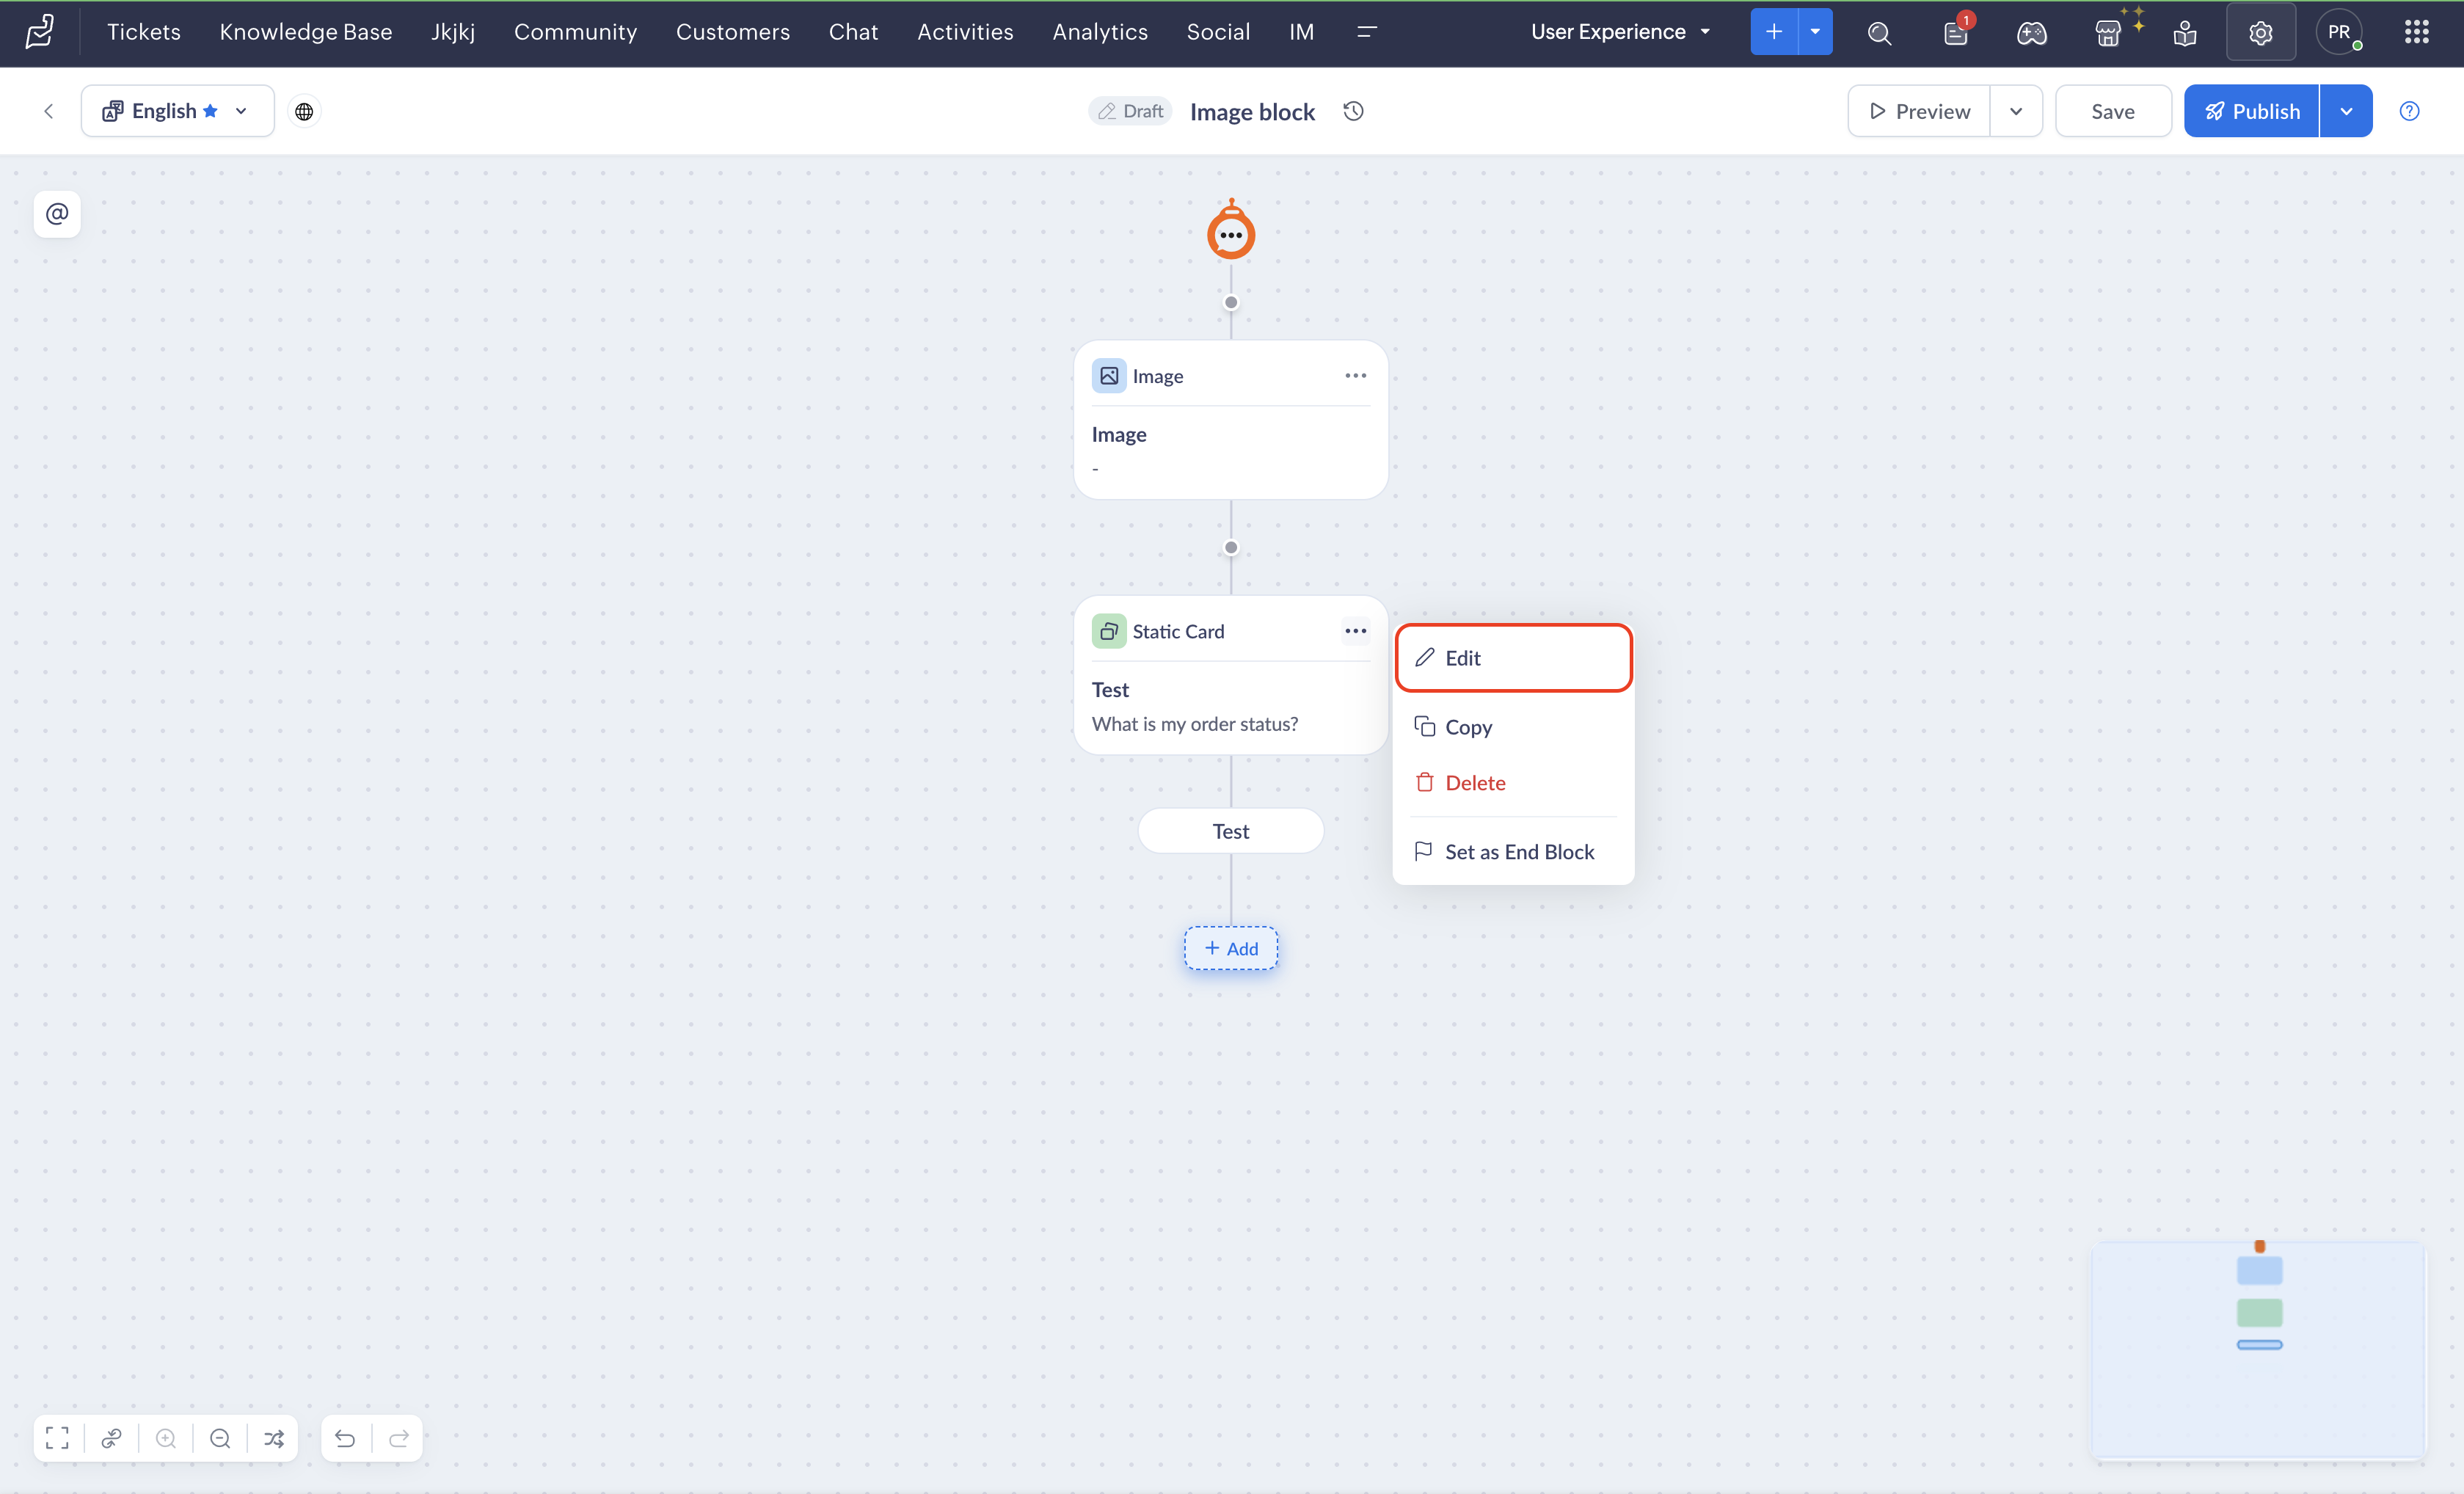
Task: Click the minimap overview panel
Action: click(x=2258, y=1350)
